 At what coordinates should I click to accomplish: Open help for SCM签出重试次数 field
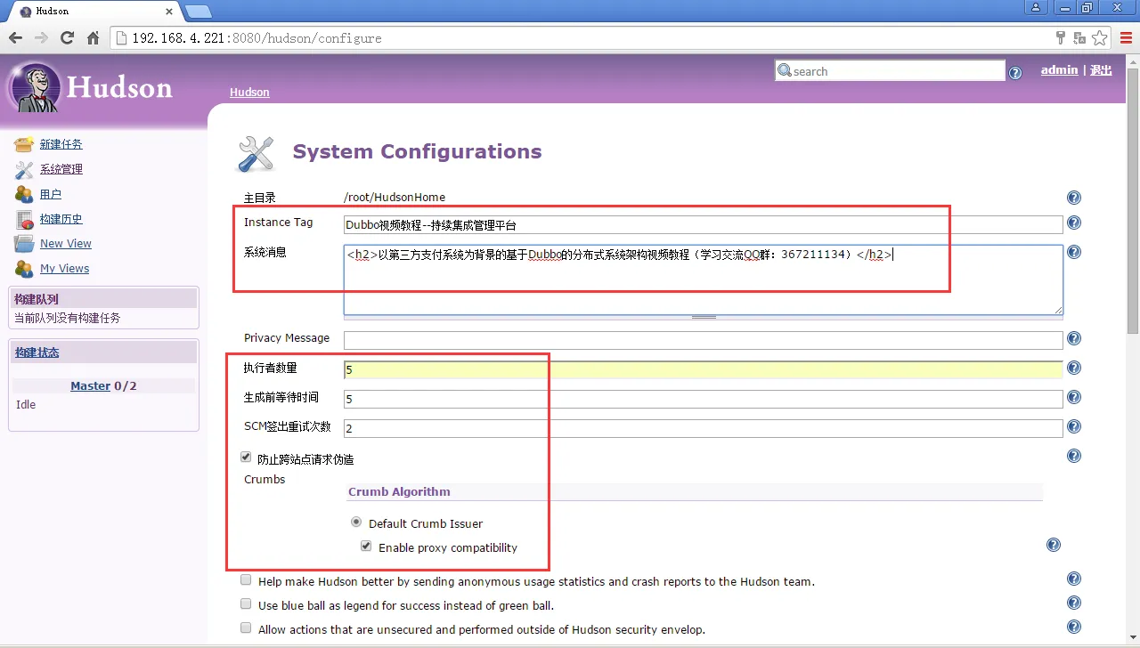coord(1074,427)
